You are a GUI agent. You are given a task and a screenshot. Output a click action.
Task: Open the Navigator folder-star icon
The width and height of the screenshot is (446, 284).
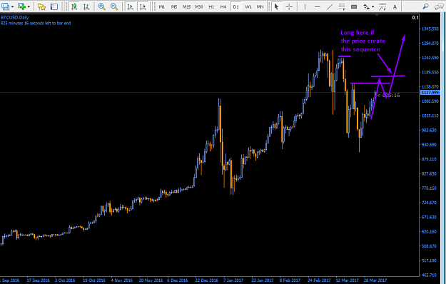[x=42, y=6]
